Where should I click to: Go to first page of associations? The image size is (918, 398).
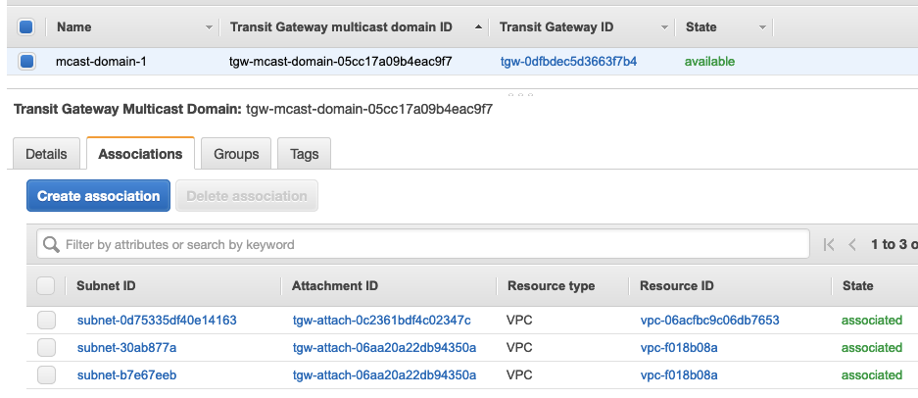[x=829, y=244]
